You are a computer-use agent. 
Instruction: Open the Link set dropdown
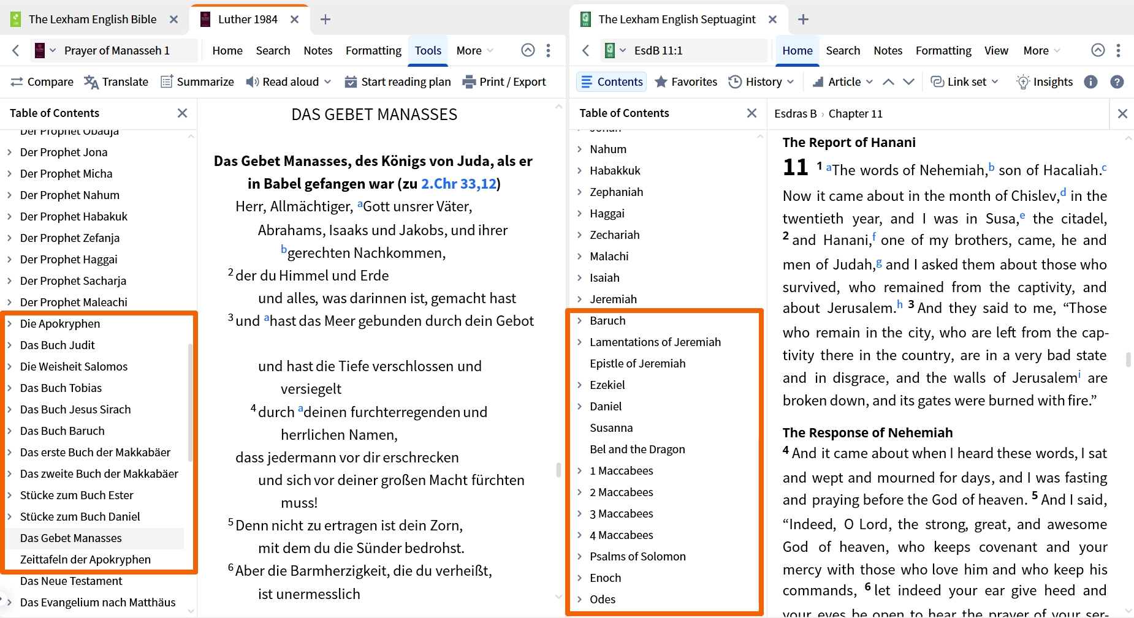coord(964,82)
